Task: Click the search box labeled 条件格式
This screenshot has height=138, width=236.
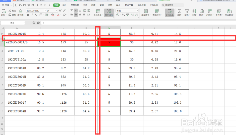Action: pos(173,5)
